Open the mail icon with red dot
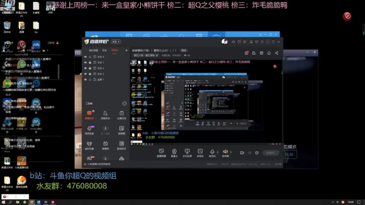 tap(239, 42)
